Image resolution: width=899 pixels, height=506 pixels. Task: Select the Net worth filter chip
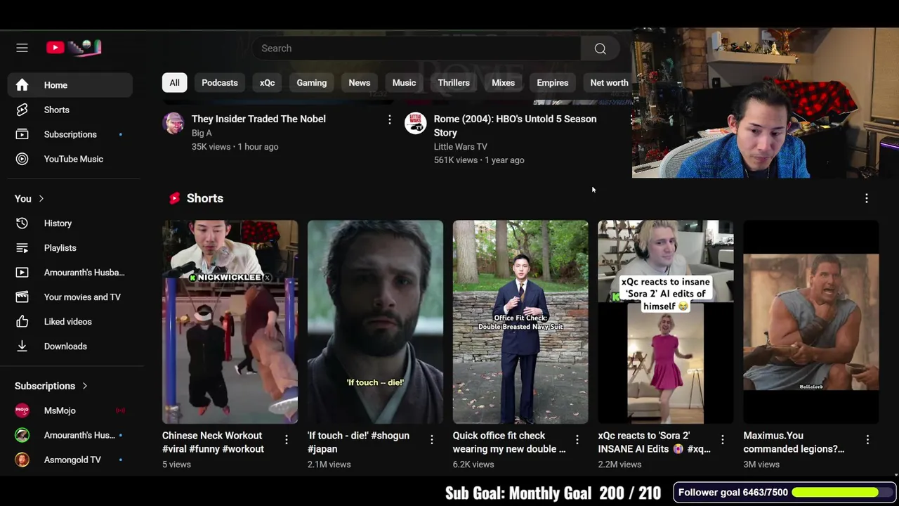pyautogui.click(x=608, y=83)
